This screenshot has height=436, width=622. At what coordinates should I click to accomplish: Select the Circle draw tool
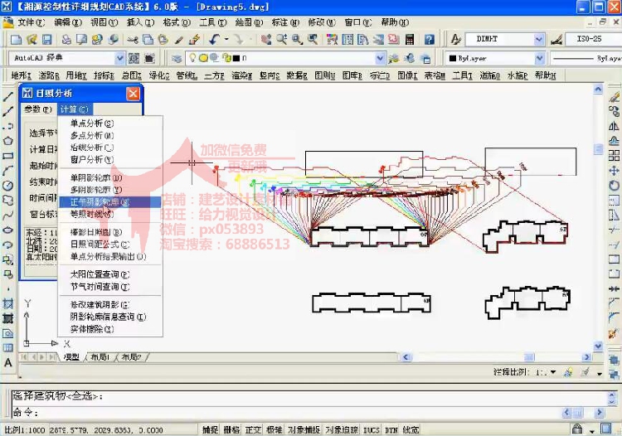(x=8, y=186)
